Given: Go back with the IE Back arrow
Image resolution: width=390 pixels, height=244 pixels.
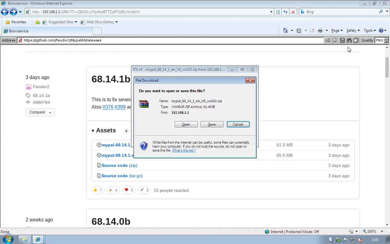Looking at the screenshot, I should tap(5, 12).
